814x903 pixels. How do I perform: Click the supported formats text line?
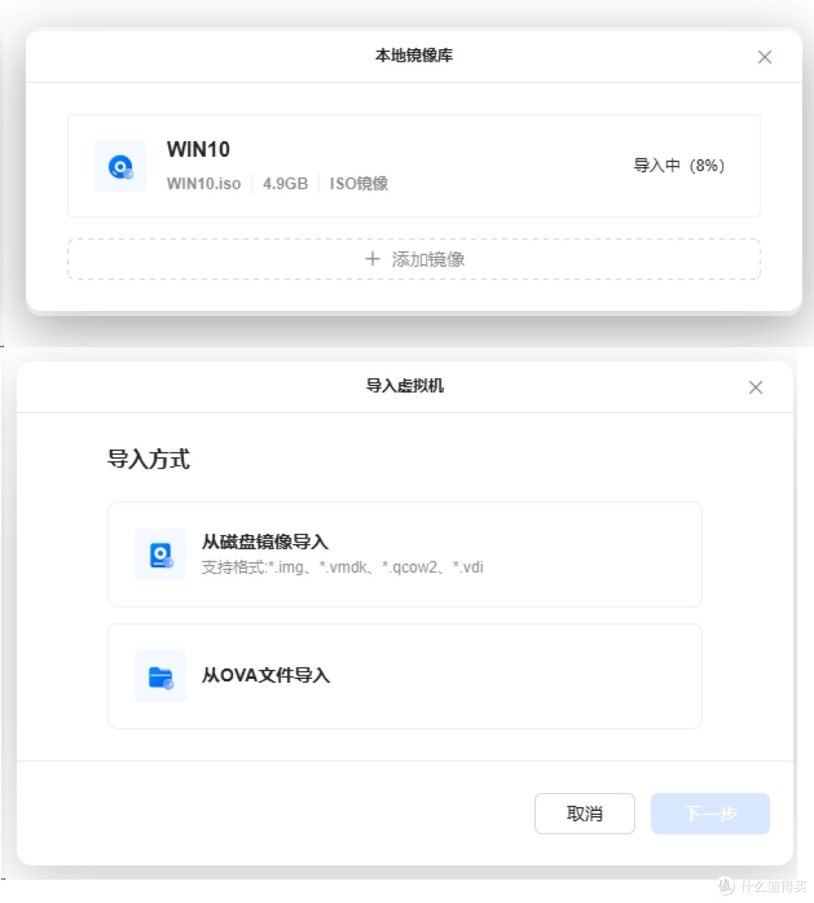(x=342, y=567)
